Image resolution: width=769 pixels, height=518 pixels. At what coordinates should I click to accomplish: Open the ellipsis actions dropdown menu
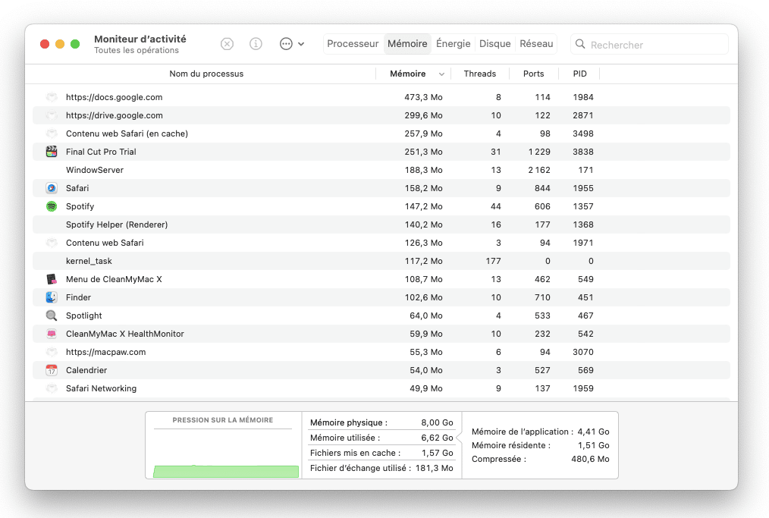(x=291, y=44)
